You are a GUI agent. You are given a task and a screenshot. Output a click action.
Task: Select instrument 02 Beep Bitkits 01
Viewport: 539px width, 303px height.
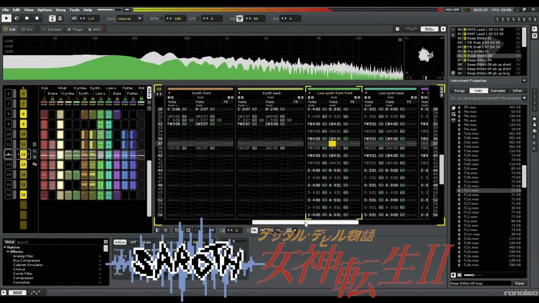click(488, 38)
